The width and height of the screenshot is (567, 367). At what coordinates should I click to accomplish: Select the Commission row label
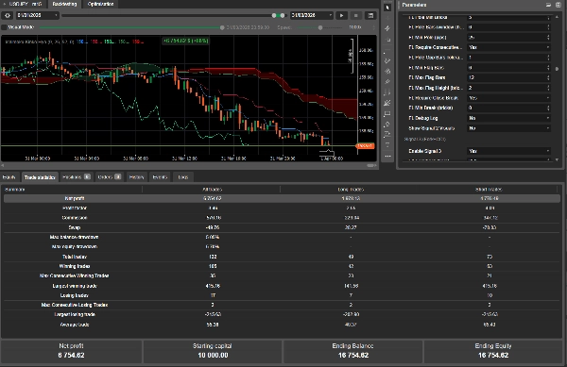click(75, 218)
